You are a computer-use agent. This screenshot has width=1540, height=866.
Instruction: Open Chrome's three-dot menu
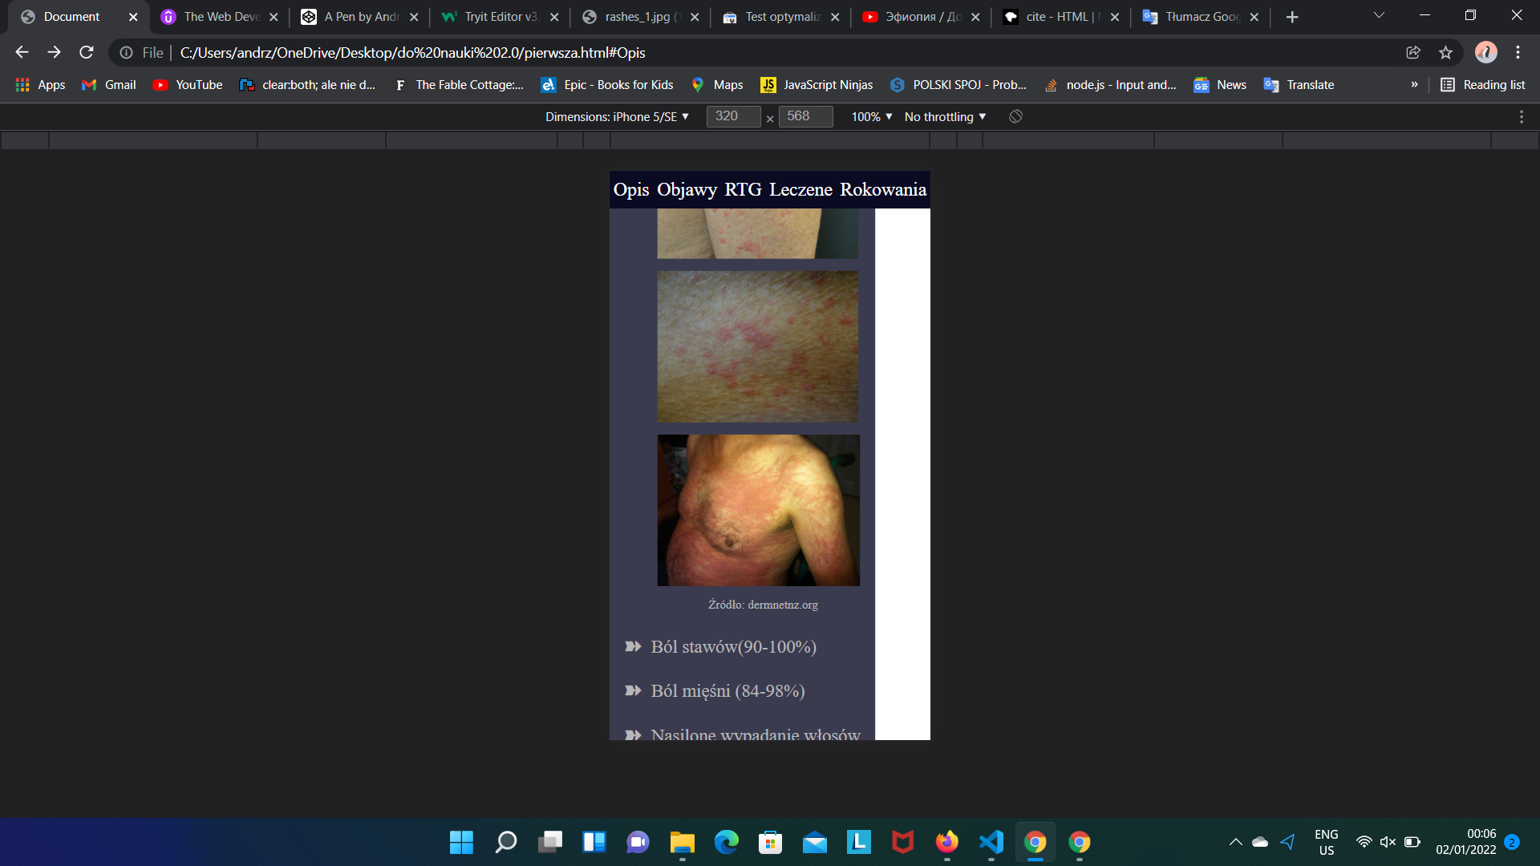coord(1518,52)
